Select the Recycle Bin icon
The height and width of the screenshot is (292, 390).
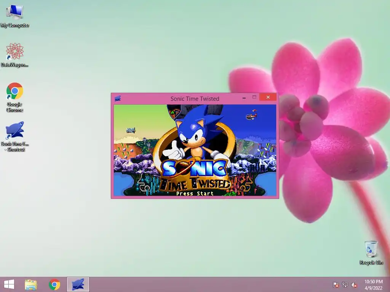(x=371, y=252)
